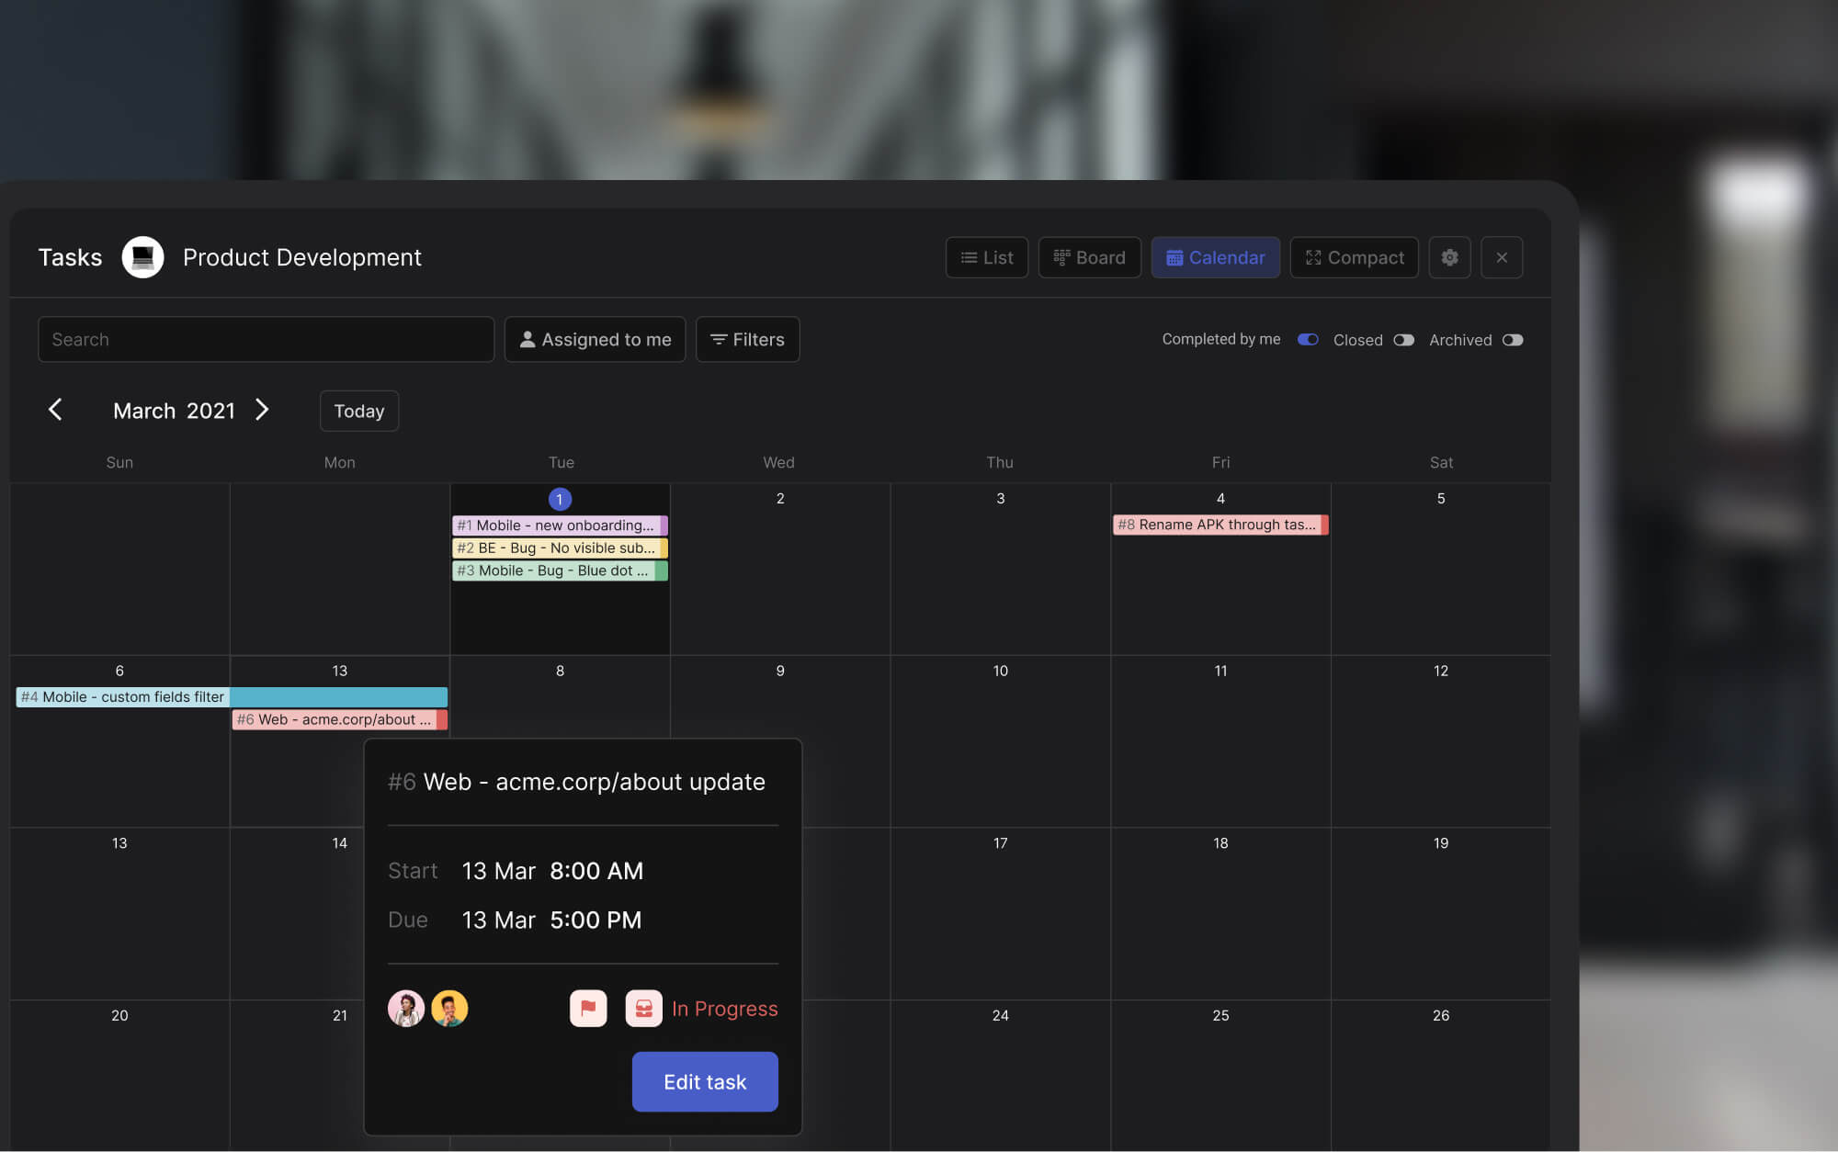Close the Tasks panel with the X icon
This screenshot has height=1152, width=1838.
[x=1502, y=257]
